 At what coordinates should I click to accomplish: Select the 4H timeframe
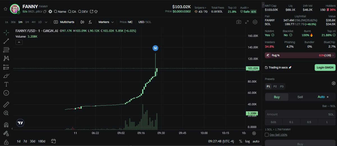33,22
